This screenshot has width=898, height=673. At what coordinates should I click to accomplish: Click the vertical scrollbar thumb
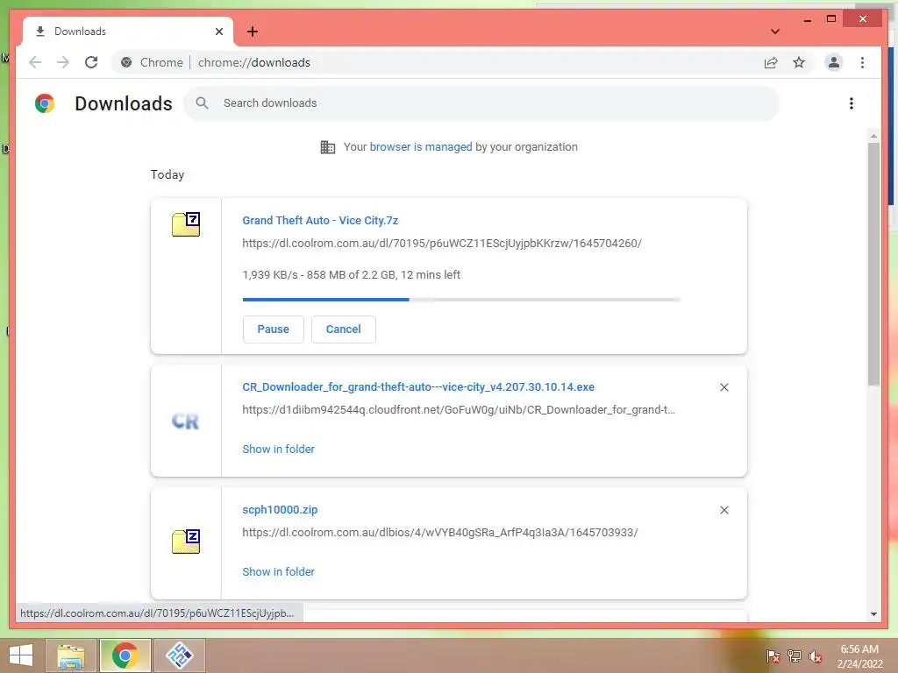(873, 265)
